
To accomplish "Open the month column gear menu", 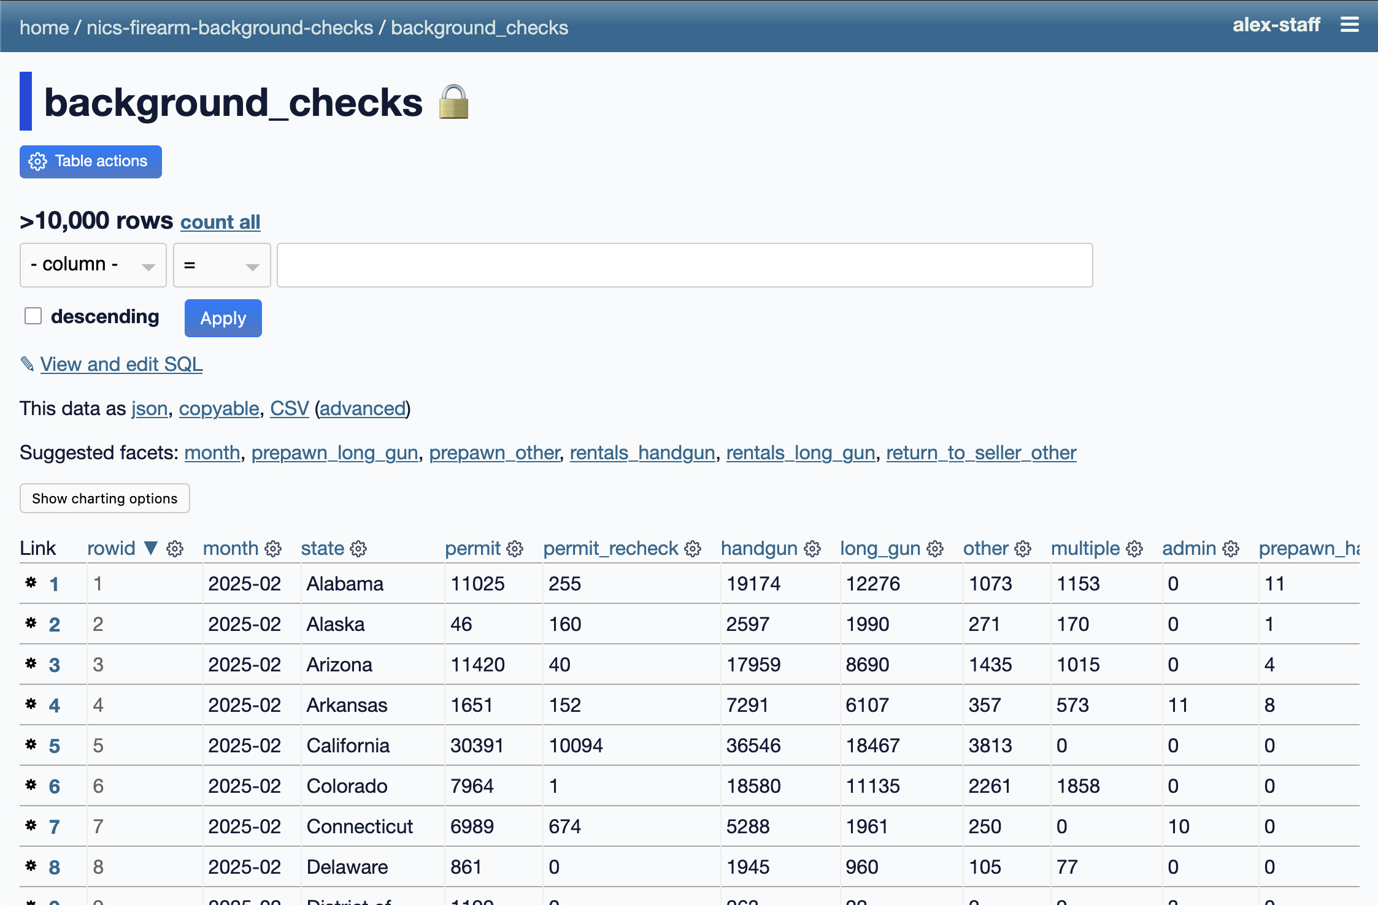I will [x=273, y=549].
